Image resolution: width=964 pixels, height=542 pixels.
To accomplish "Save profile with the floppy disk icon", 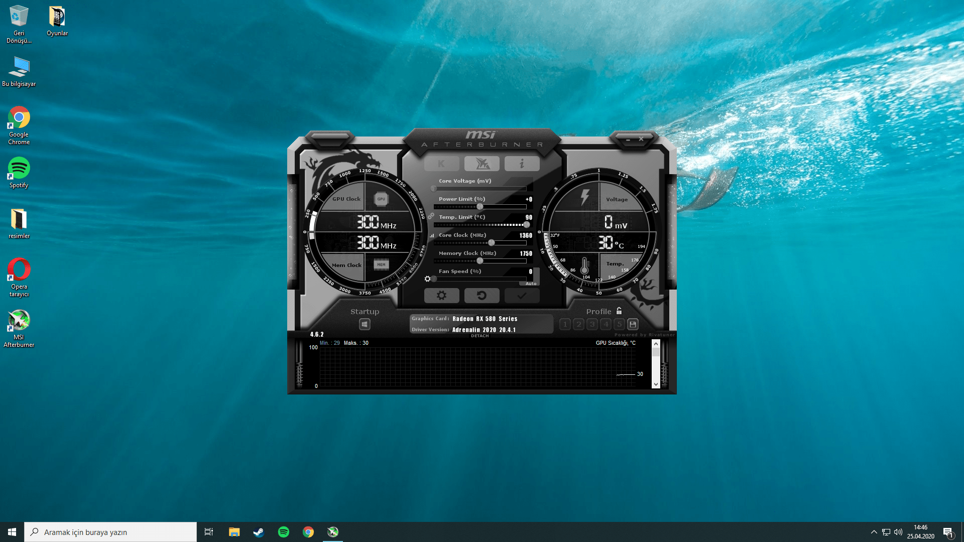I will coord(633,324).
